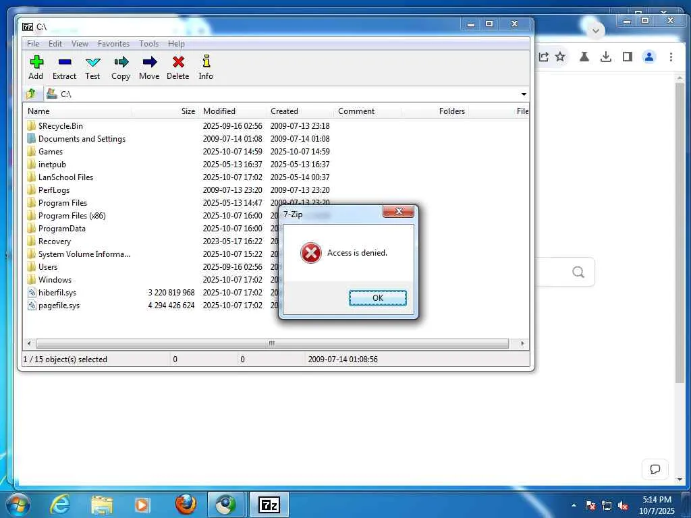The image size is (691, 518).
Task: Click the horizontal scrollbar in file list
Action: (272, 343)
